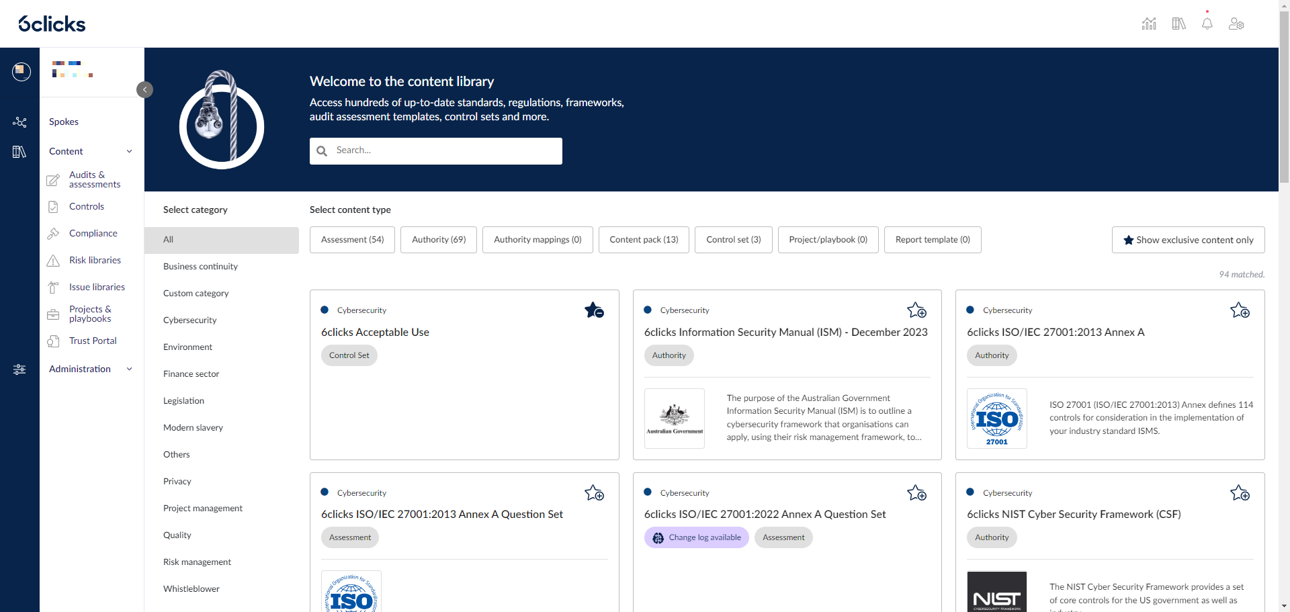
Task: Filter by Authority mappings (0)
Action: [537, 240]
